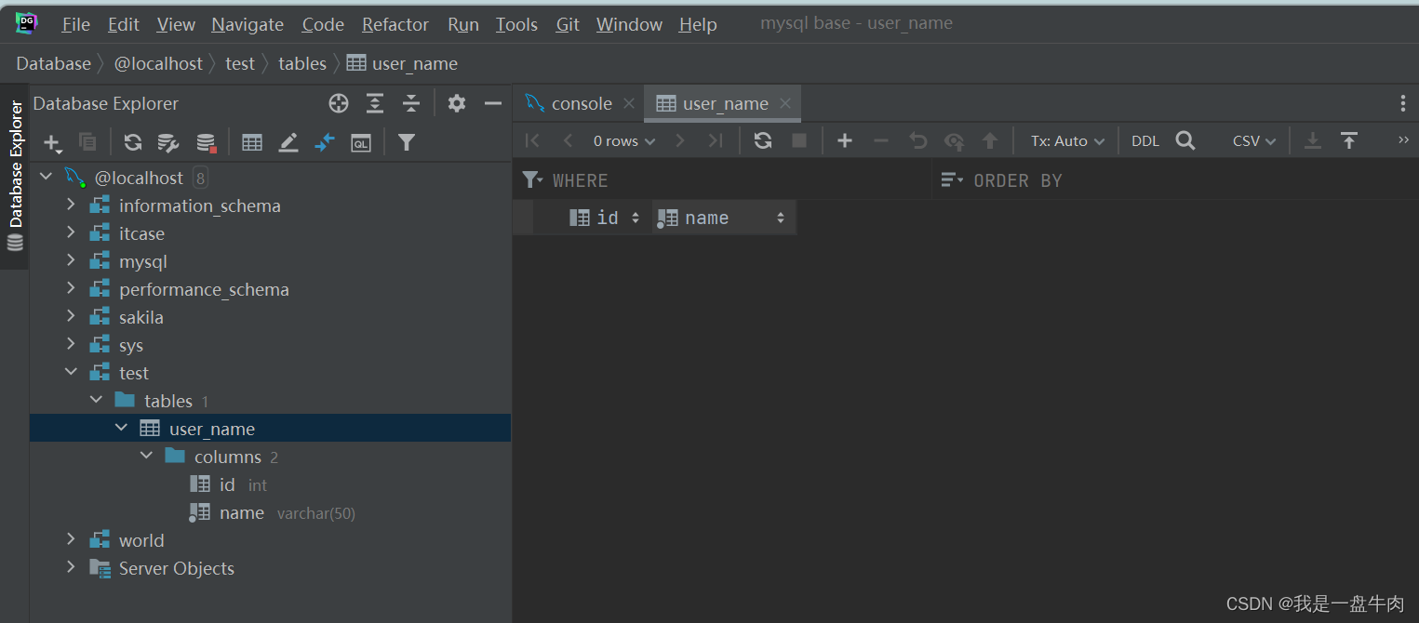Open the Tx: Auto transaction mode dropdown
This screenshot has height=623, width=1419.
1067,141
